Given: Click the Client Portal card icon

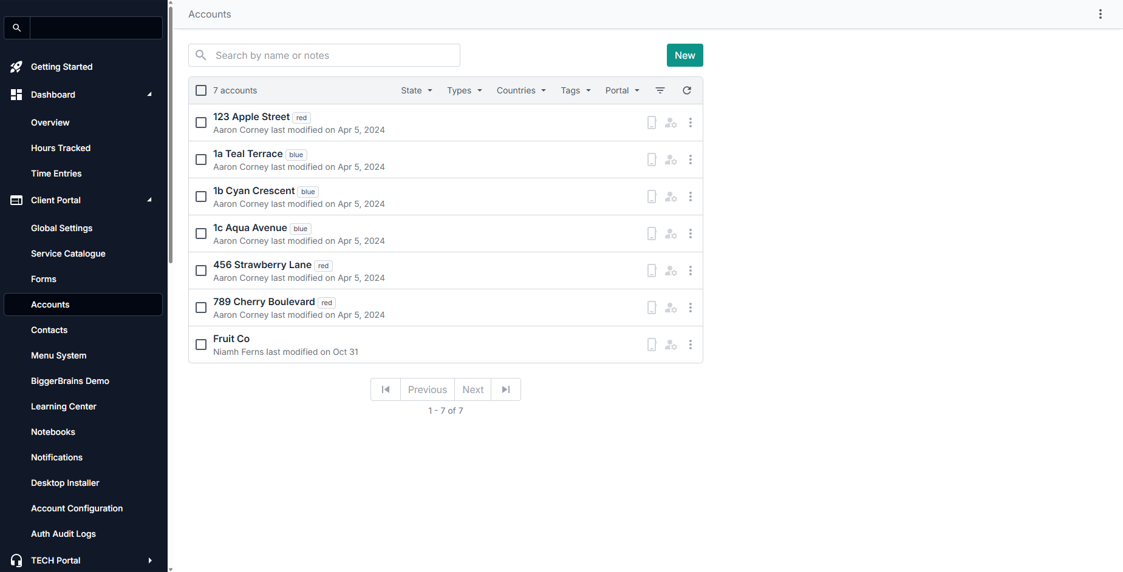Looking at the screenshot, I should pos(16,200).
